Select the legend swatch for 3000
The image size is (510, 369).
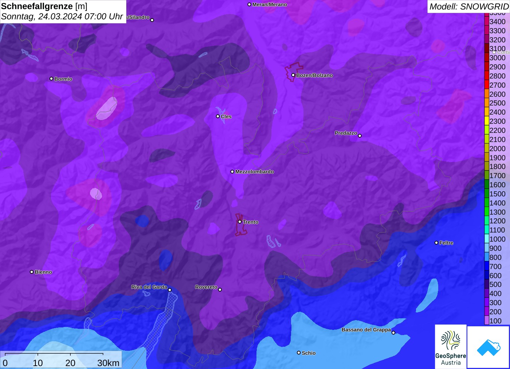point(487,58)
